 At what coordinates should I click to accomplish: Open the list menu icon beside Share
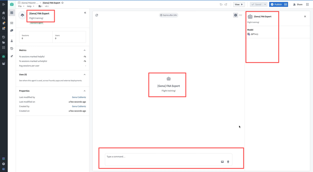point(307,4)
